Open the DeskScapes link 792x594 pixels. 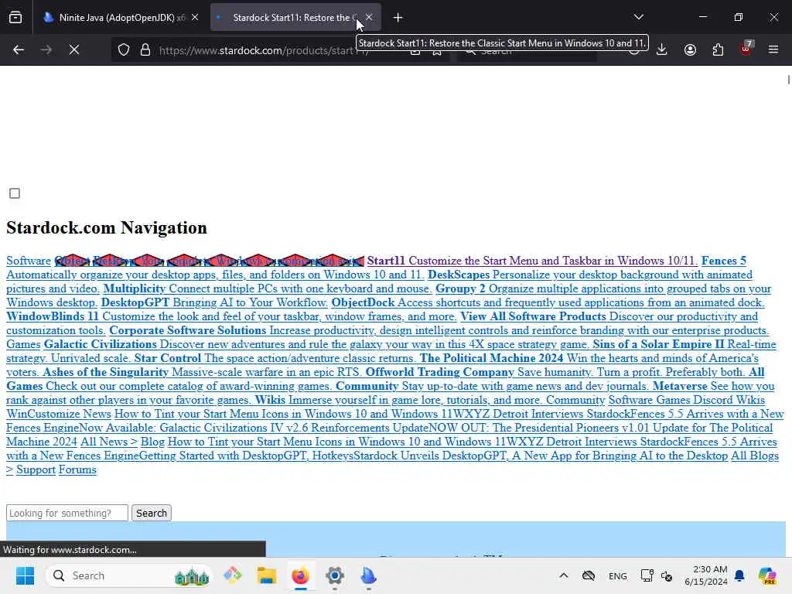[459, 275]
